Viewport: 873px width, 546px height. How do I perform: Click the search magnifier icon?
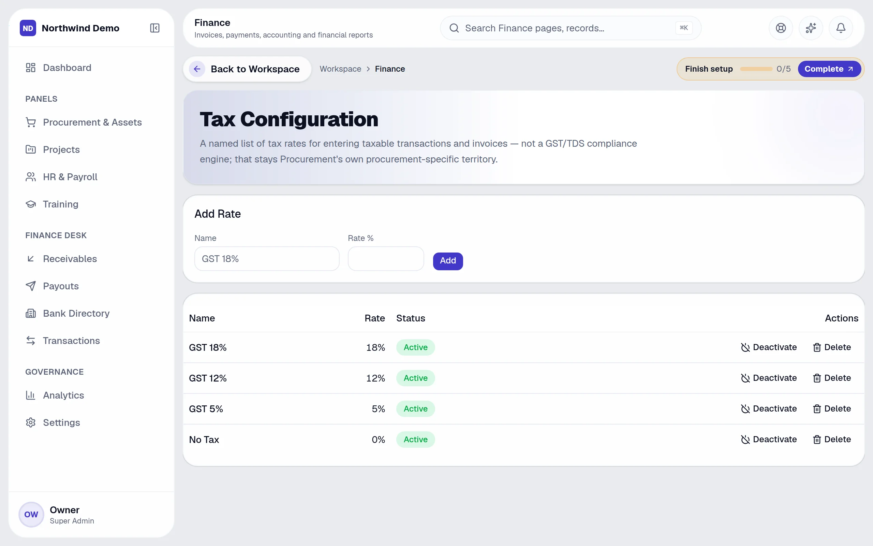[454, 28]
